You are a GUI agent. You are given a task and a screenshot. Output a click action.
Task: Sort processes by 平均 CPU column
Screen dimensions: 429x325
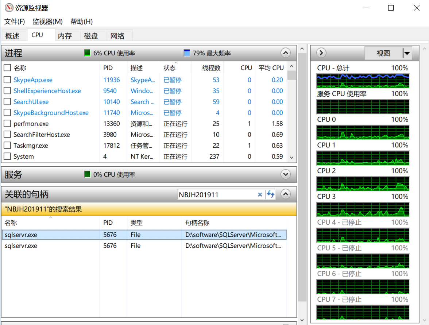coord(271,68)
